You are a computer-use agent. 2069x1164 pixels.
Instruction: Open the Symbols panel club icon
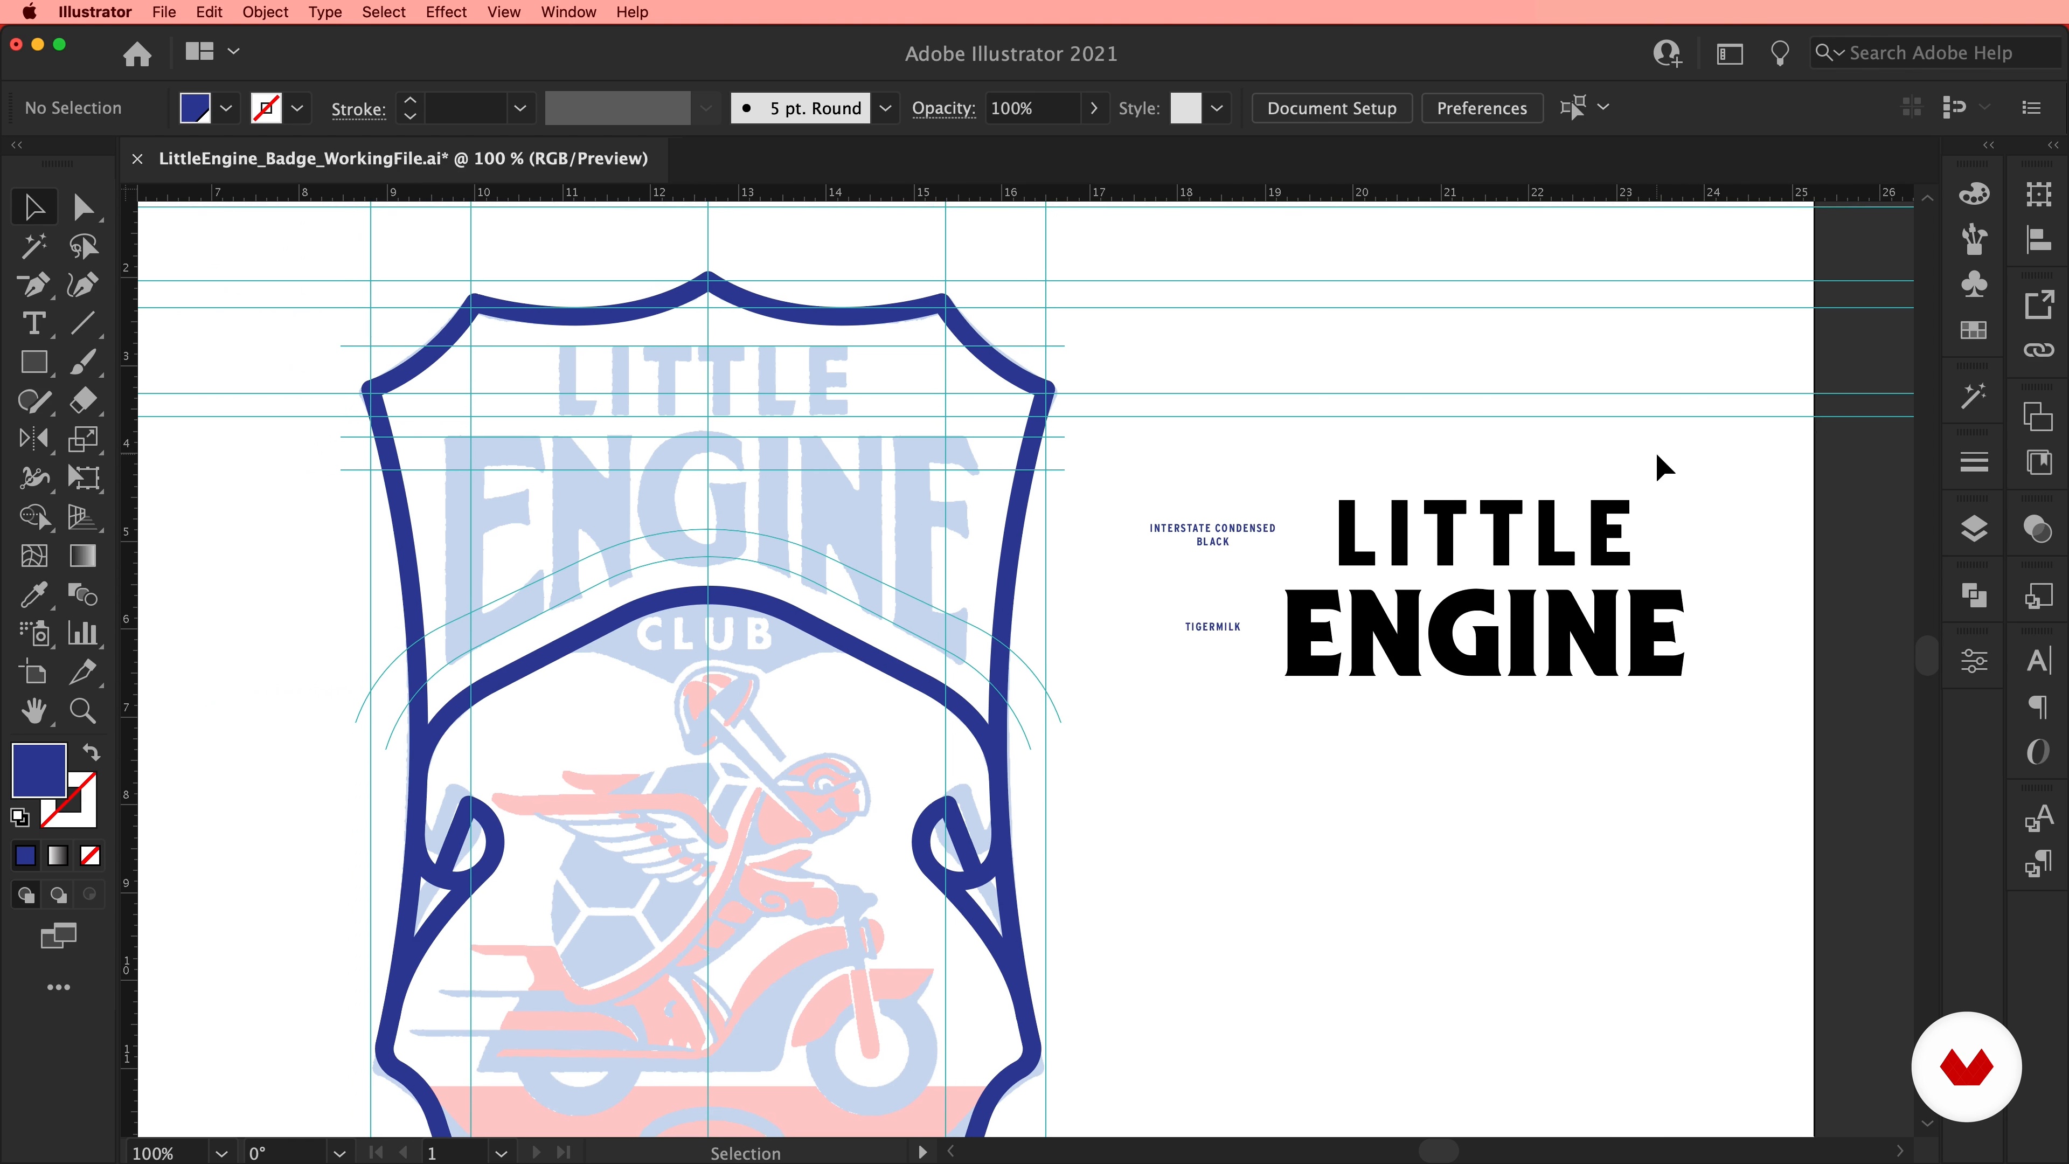click(1974, 285)
